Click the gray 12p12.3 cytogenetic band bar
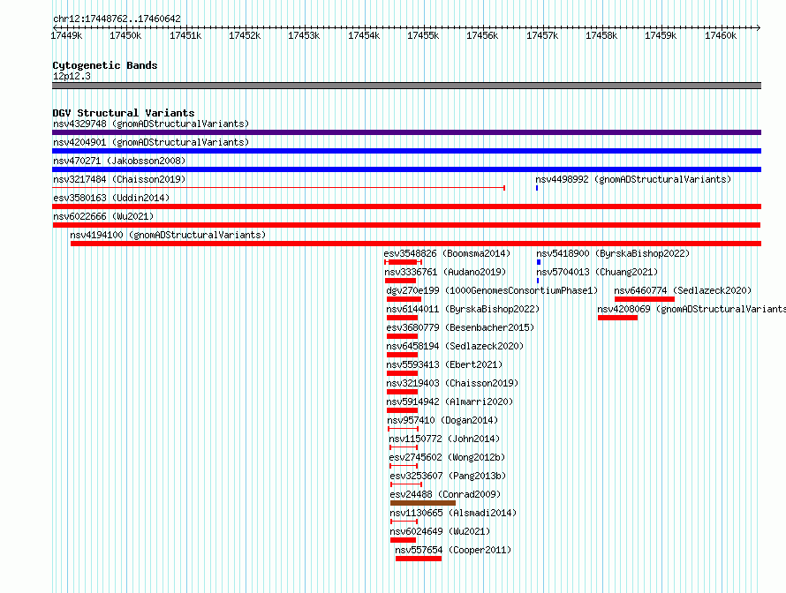786x593 pixels. point(406,86)
